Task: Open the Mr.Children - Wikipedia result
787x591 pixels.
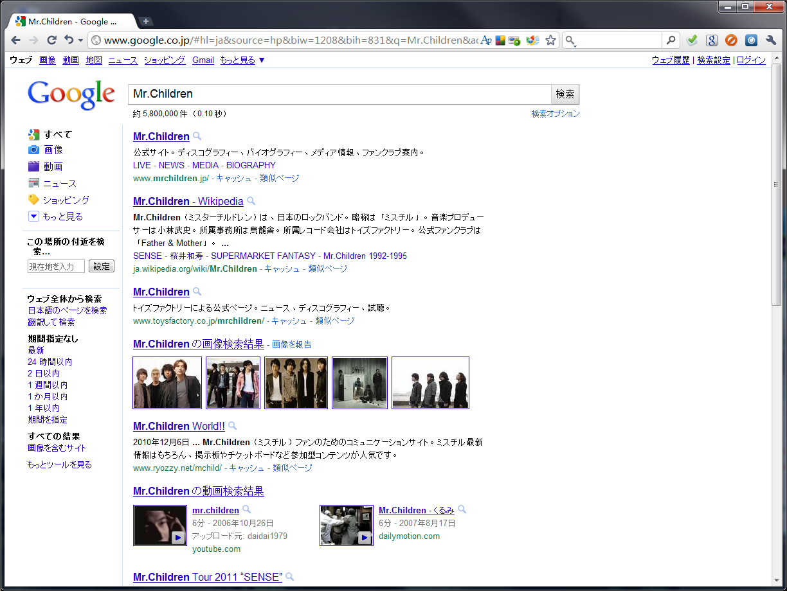Action: click(x=188, y=201)
